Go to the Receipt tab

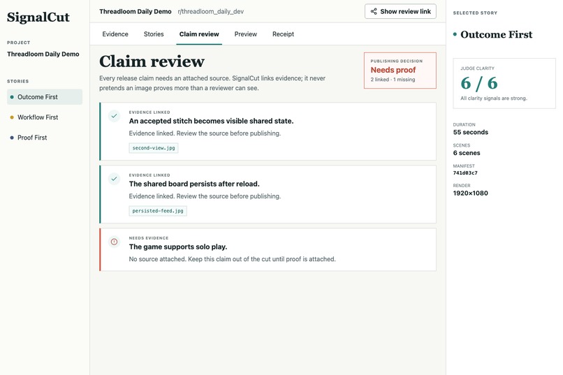click(x=283, y=34)
